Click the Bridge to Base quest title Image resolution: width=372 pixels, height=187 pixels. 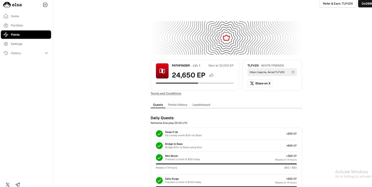coord(174,144)
